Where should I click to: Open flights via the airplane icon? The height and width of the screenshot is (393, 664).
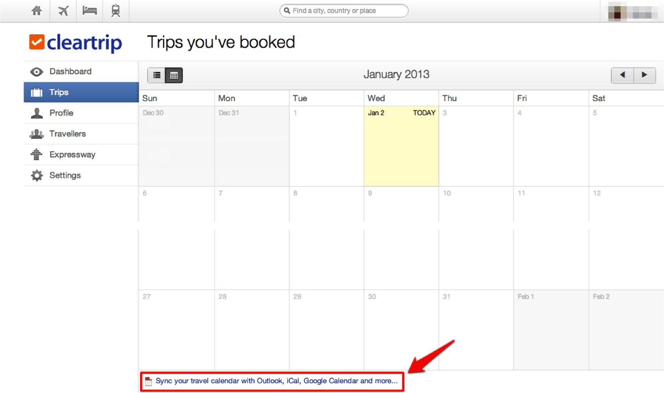[63, 11]
